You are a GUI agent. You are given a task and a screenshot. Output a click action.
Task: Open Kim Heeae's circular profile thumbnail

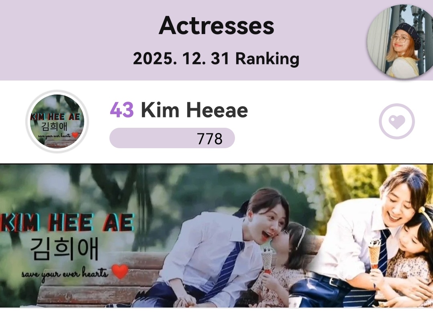tap(57, 121)
